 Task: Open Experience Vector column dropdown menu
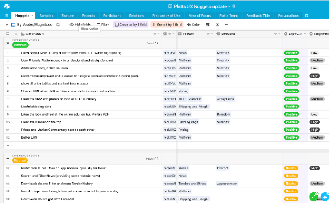tap(305, 34)
